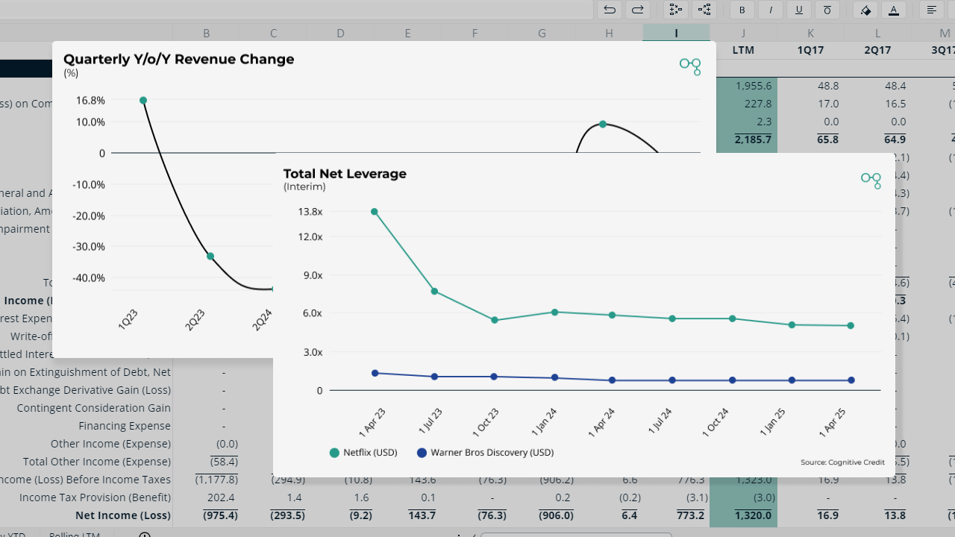
Task: Apply overline formatting button
Action: pos(827,10)
